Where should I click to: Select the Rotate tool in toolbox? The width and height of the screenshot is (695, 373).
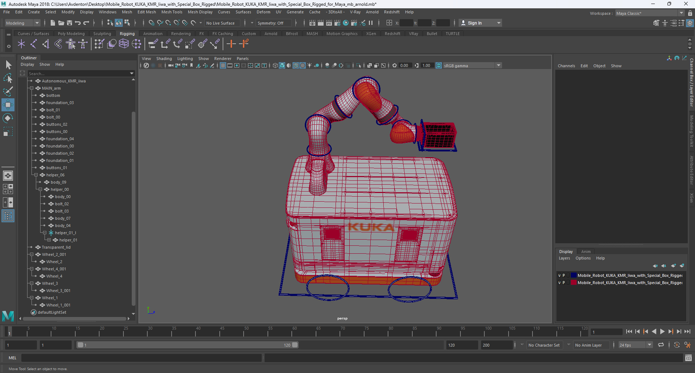8,118
